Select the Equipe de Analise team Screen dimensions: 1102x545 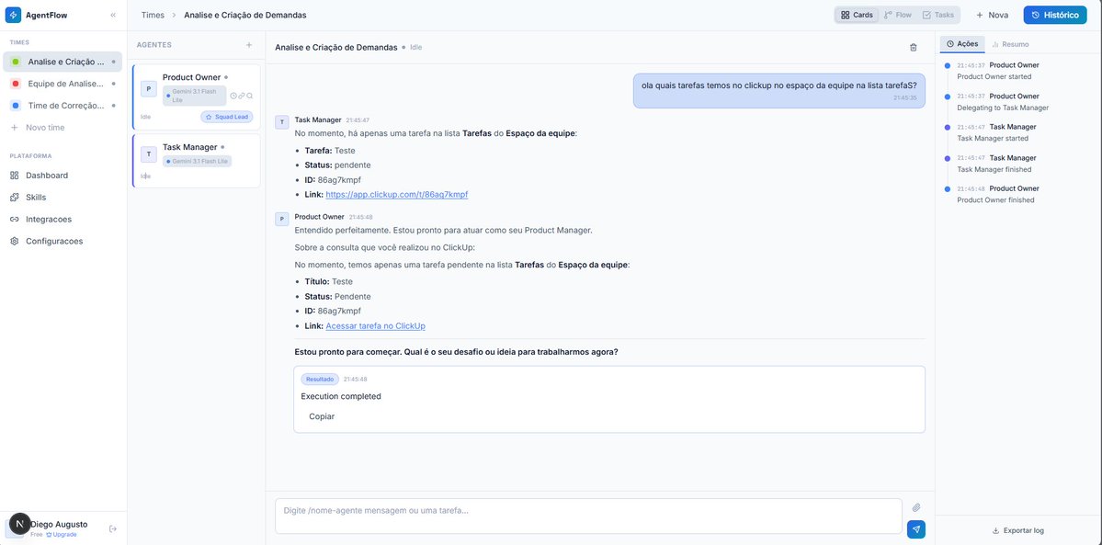click(62, 84)
